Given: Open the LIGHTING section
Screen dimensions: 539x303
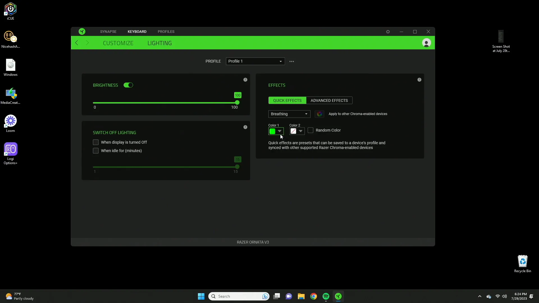Looking at the screenshot, I should [x=160, y=43].
